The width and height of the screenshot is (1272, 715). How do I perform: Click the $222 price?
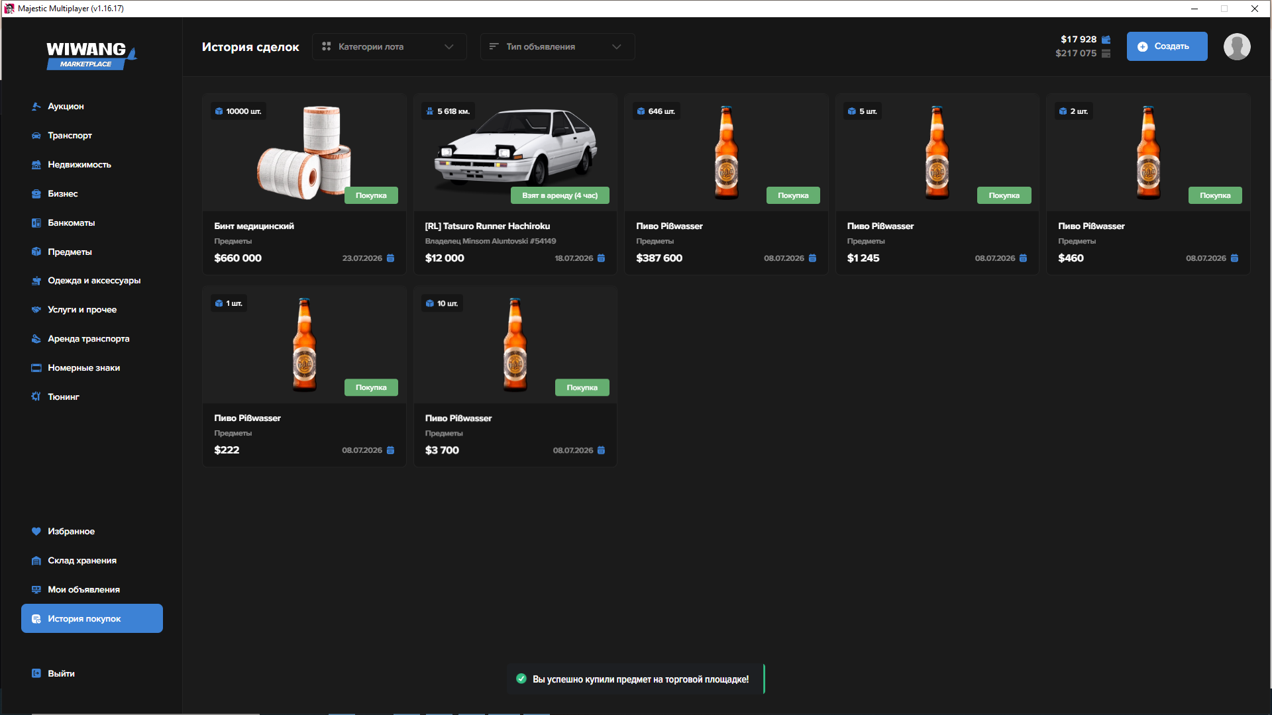[x=227, y=450]
